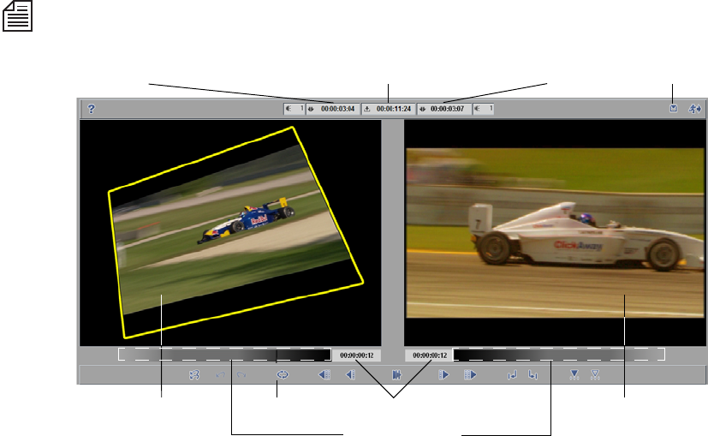708x436 pixels.
Task: Click the save icon in top bar
Action: click(673, 109)
